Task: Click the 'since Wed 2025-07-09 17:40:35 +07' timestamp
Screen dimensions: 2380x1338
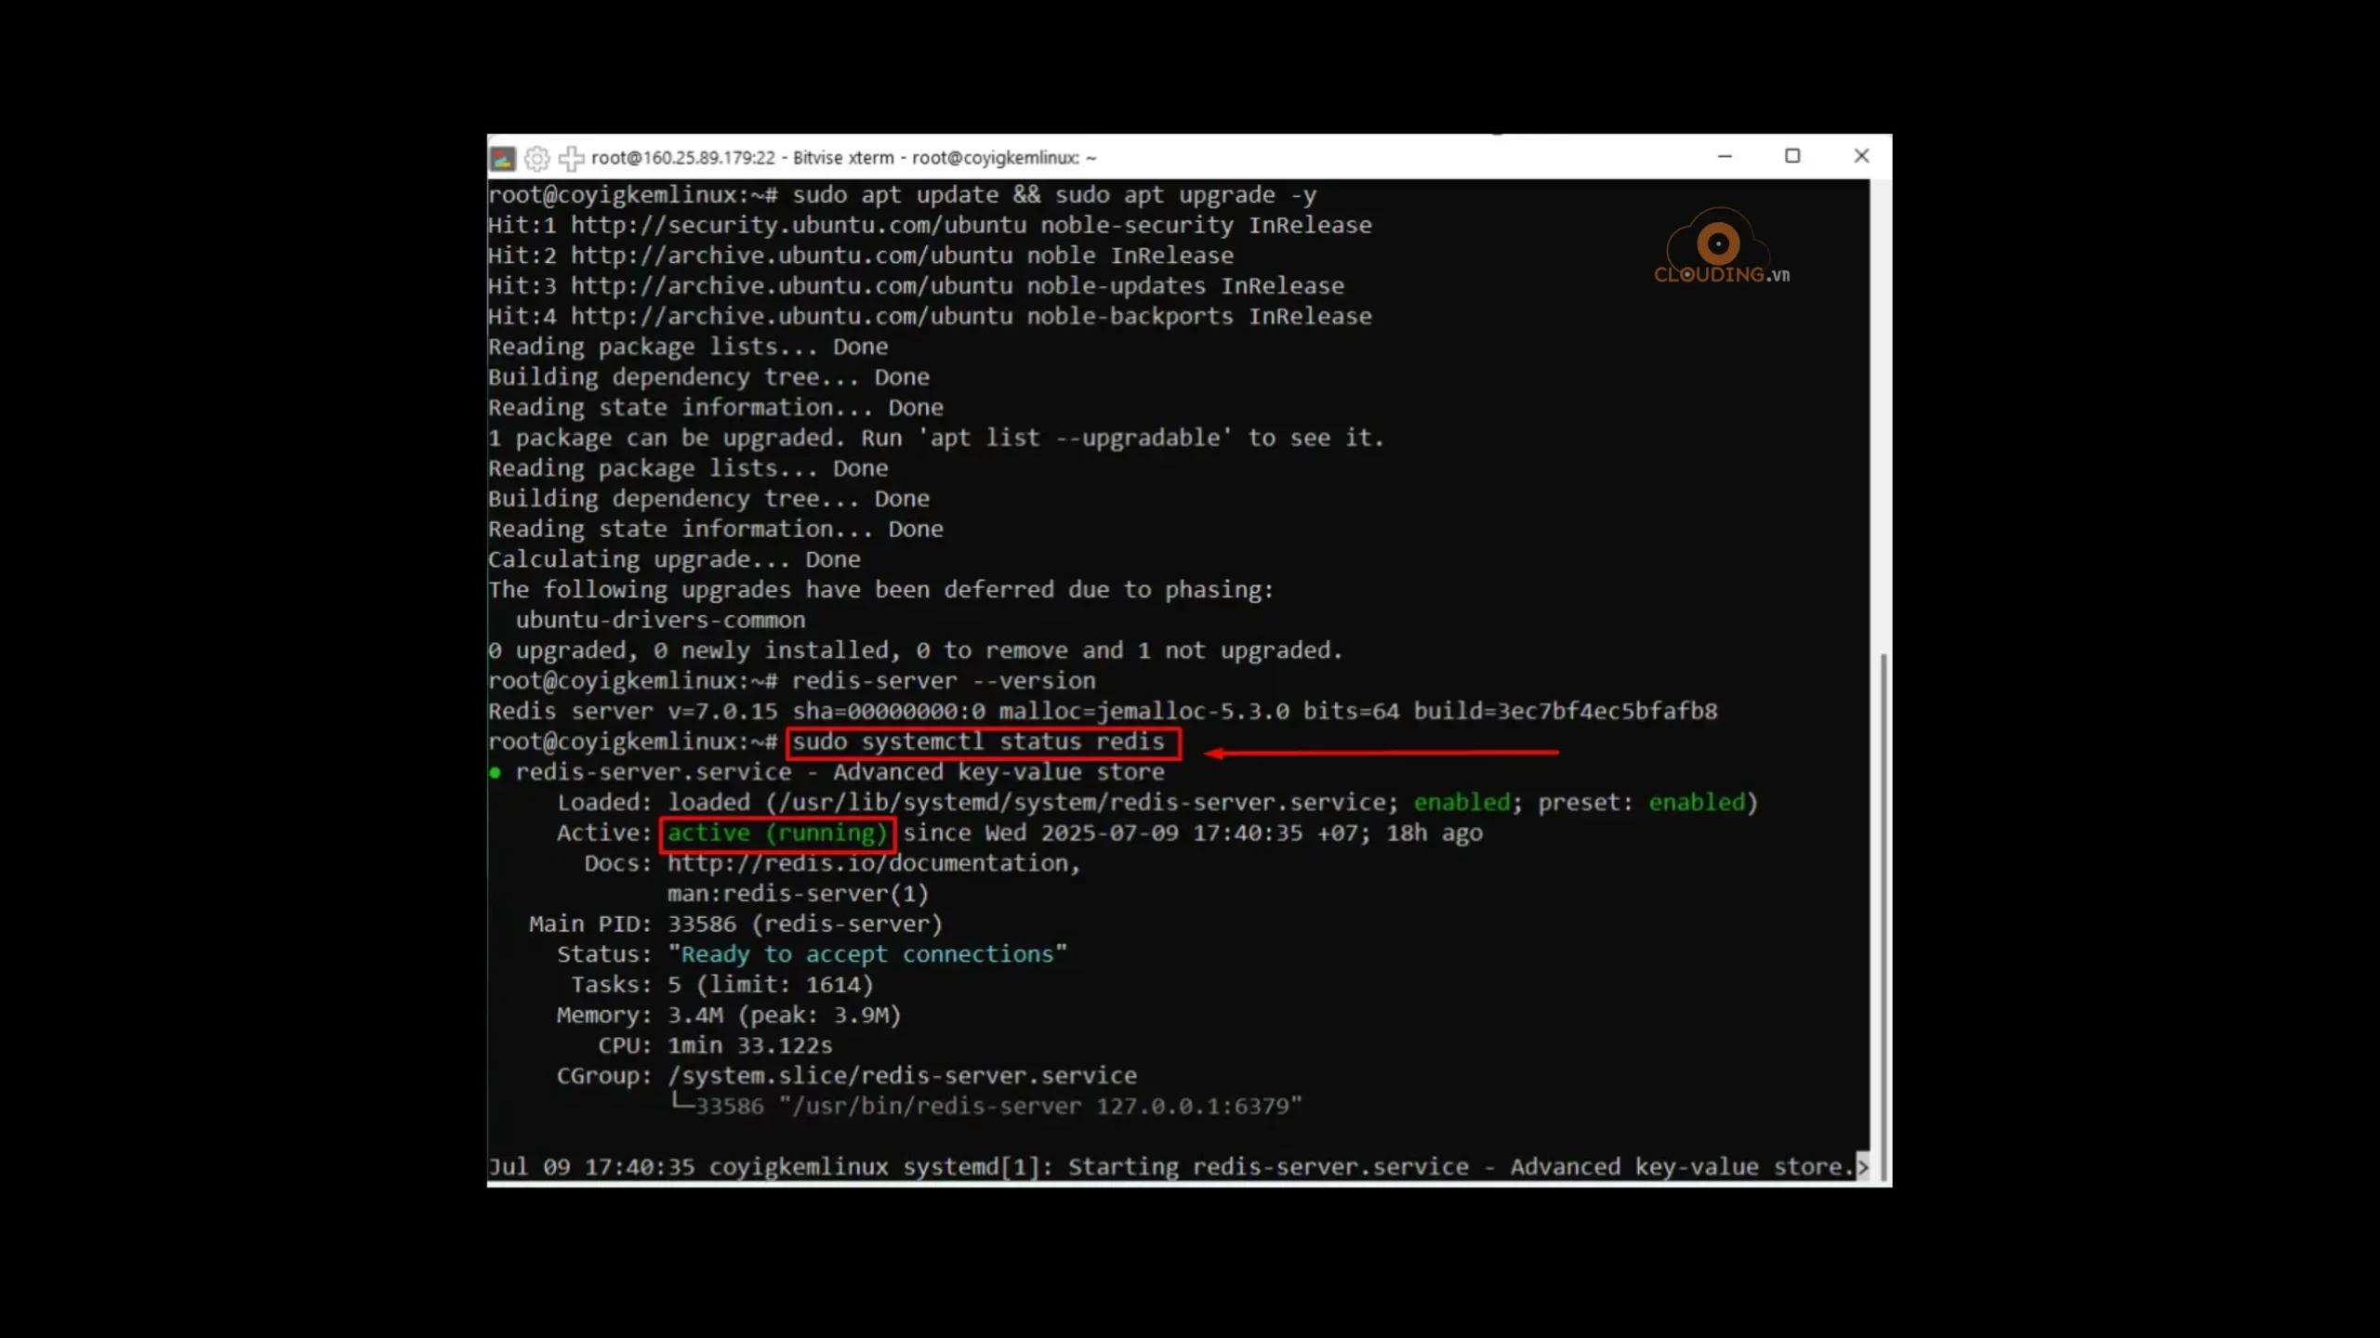Action: click(x=1134, y=833)
